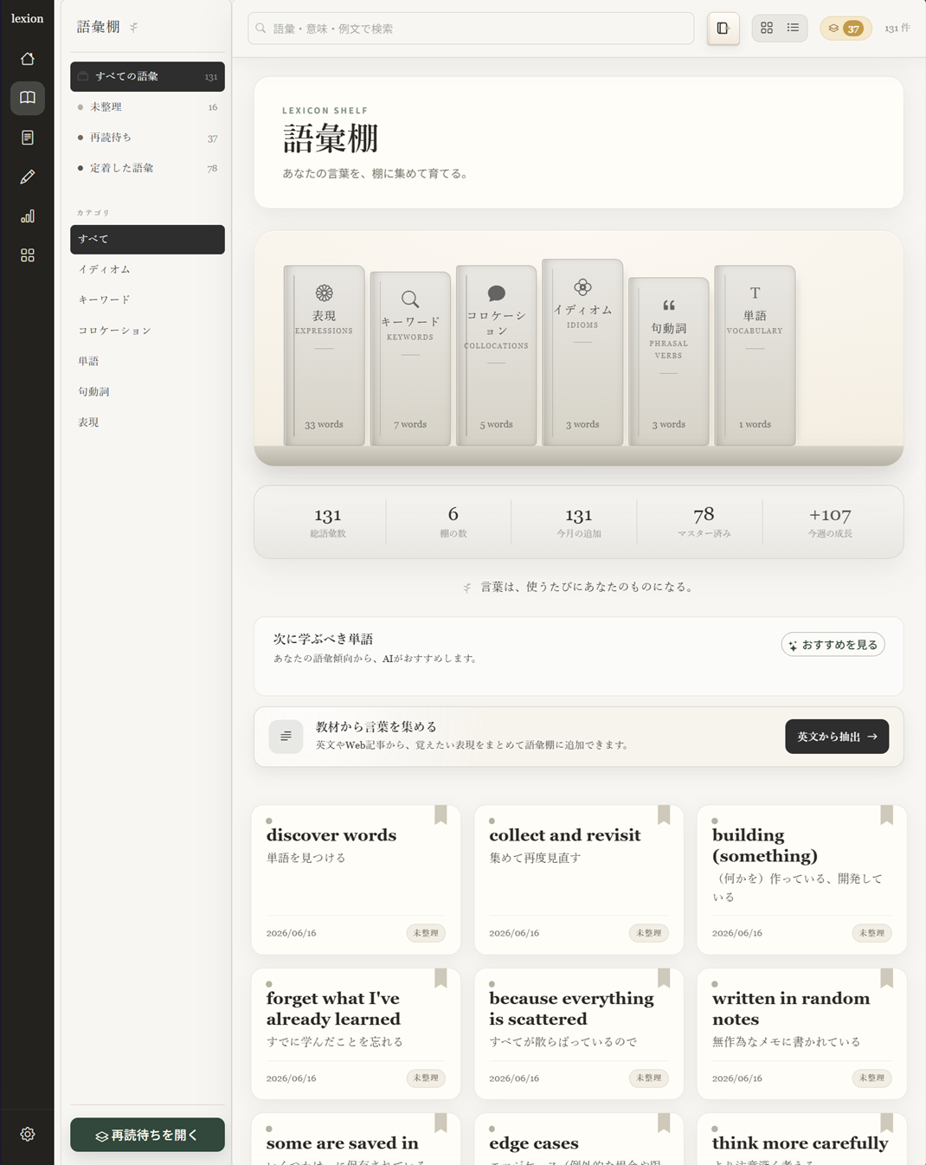This screenshot has height=1165, width=926.
Task: Open forget what I've already learned card
Action: point(356,1033)
